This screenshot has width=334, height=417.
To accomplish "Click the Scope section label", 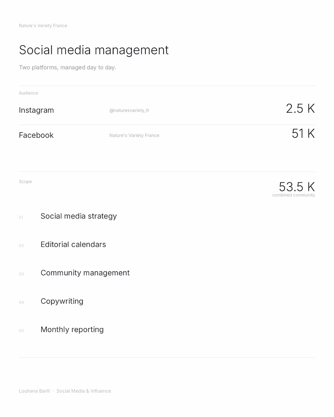I will (25, 182).
